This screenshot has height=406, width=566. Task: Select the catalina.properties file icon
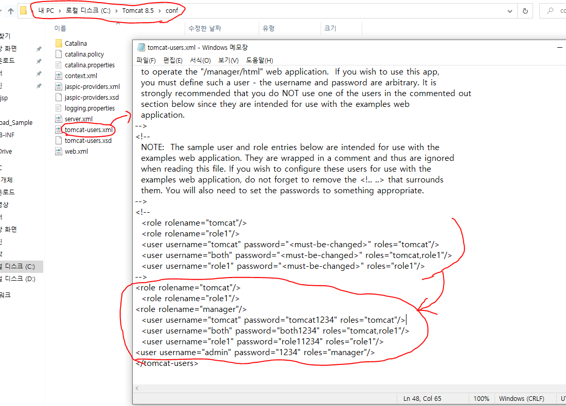point(59,65)
